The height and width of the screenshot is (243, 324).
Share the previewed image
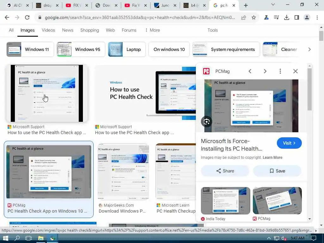click(225, 171)
